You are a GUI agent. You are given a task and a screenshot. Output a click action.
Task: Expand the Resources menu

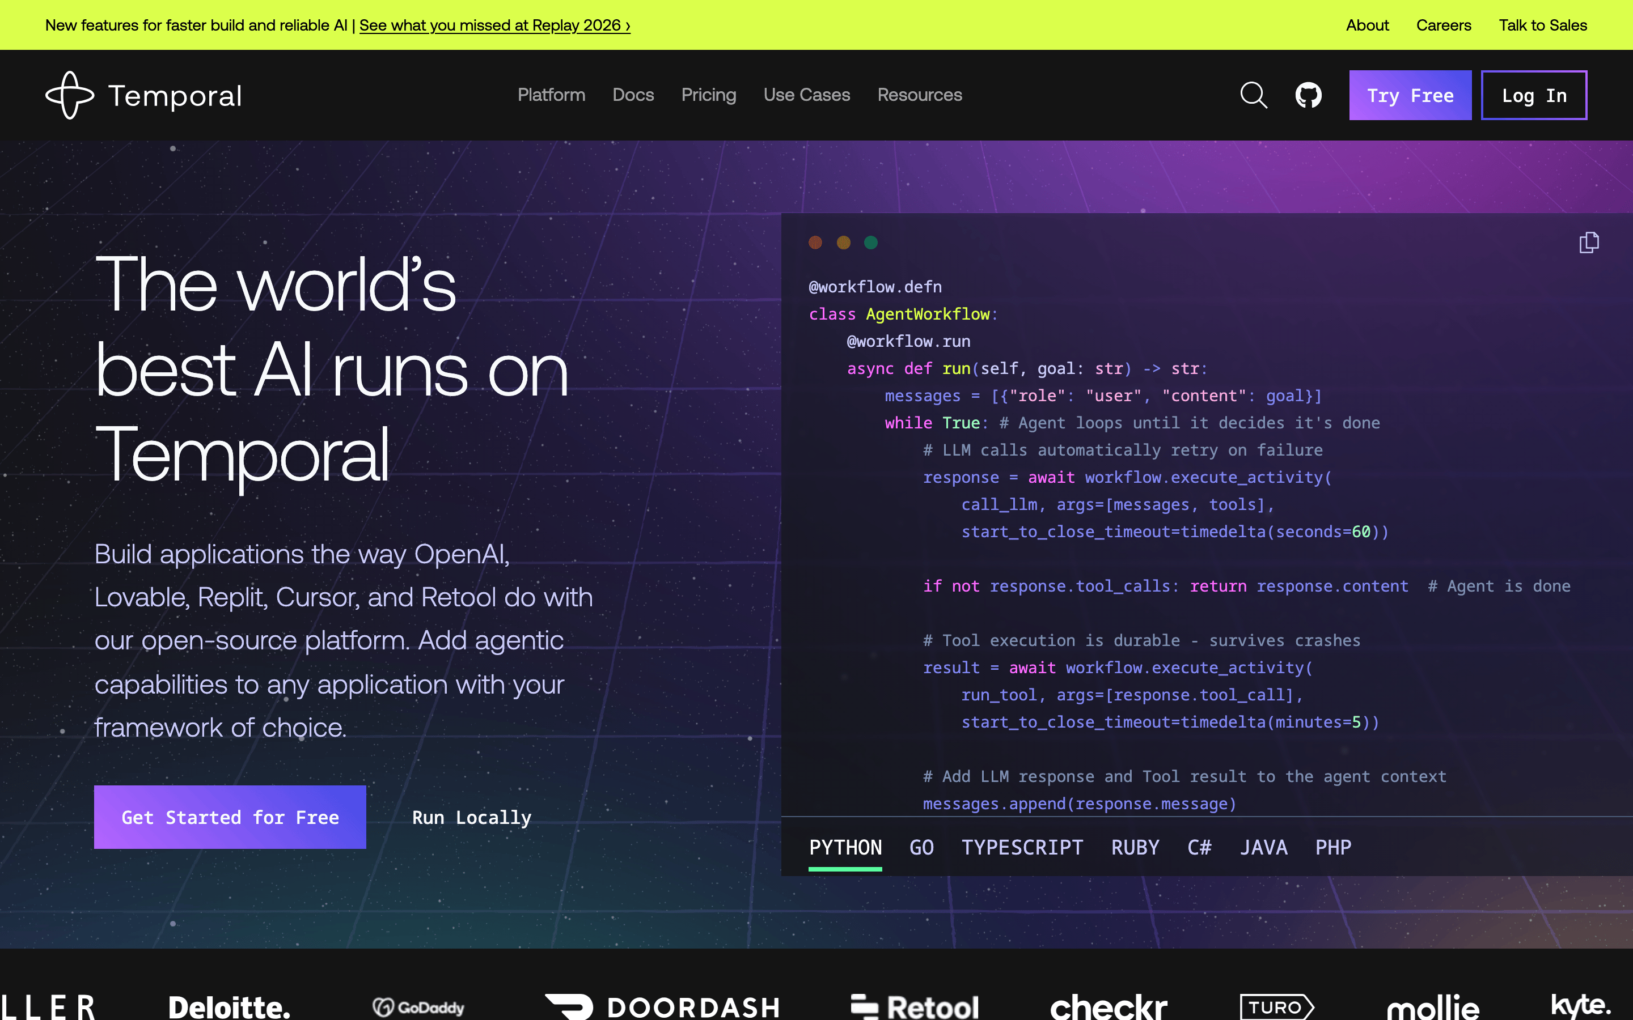click(919, 95)
